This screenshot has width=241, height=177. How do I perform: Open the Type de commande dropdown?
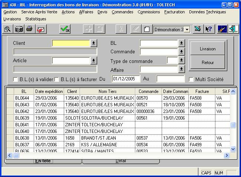pyautogui.click(x=181, y=60)
